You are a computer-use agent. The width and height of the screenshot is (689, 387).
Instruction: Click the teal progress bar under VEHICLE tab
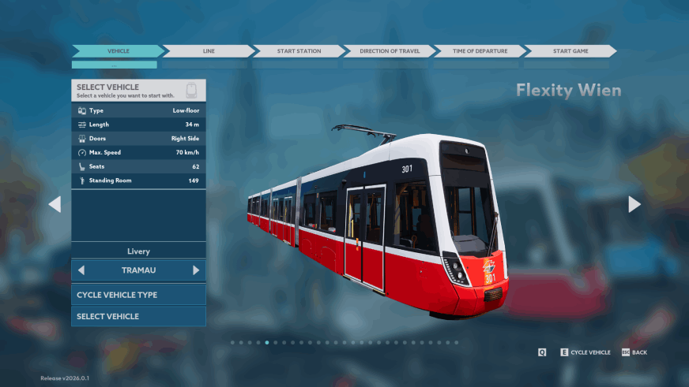click(x=115, y=65)
